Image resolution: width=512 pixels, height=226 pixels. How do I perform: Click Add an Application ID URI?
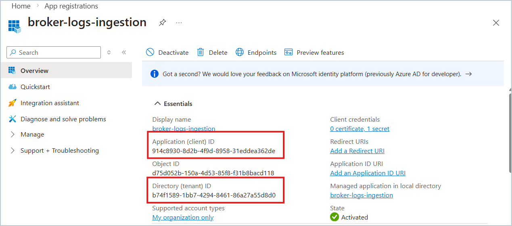[368, 173]
